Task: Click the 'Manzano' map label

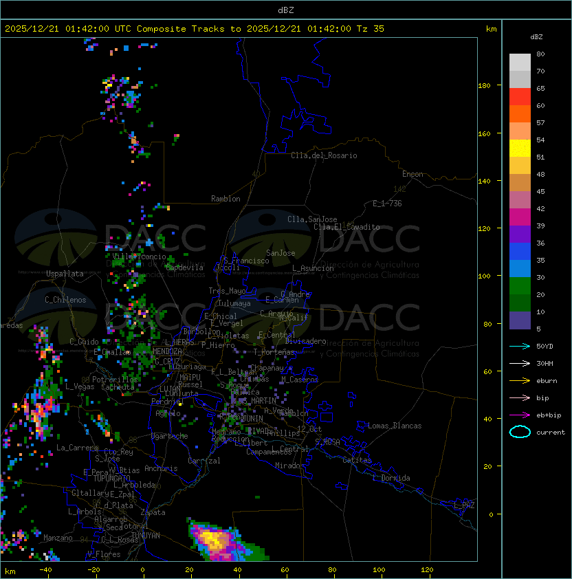Action: [58, 538]
